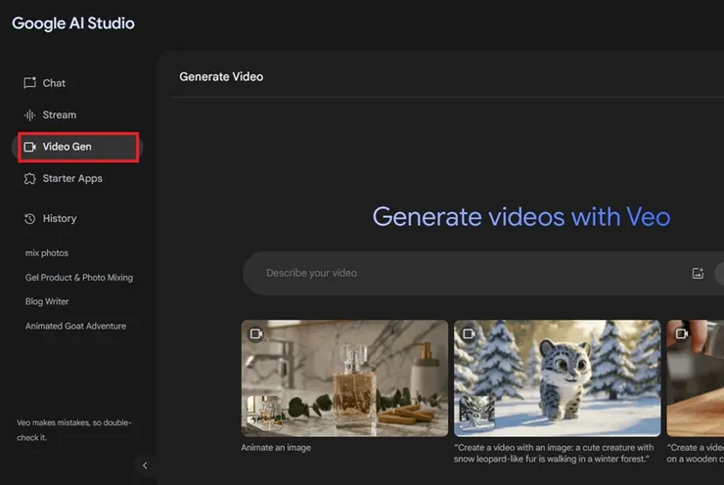724x485 pixels.
Task: Click the "Veo makes mistakes" disclaimer text
Action: [74, 430]
